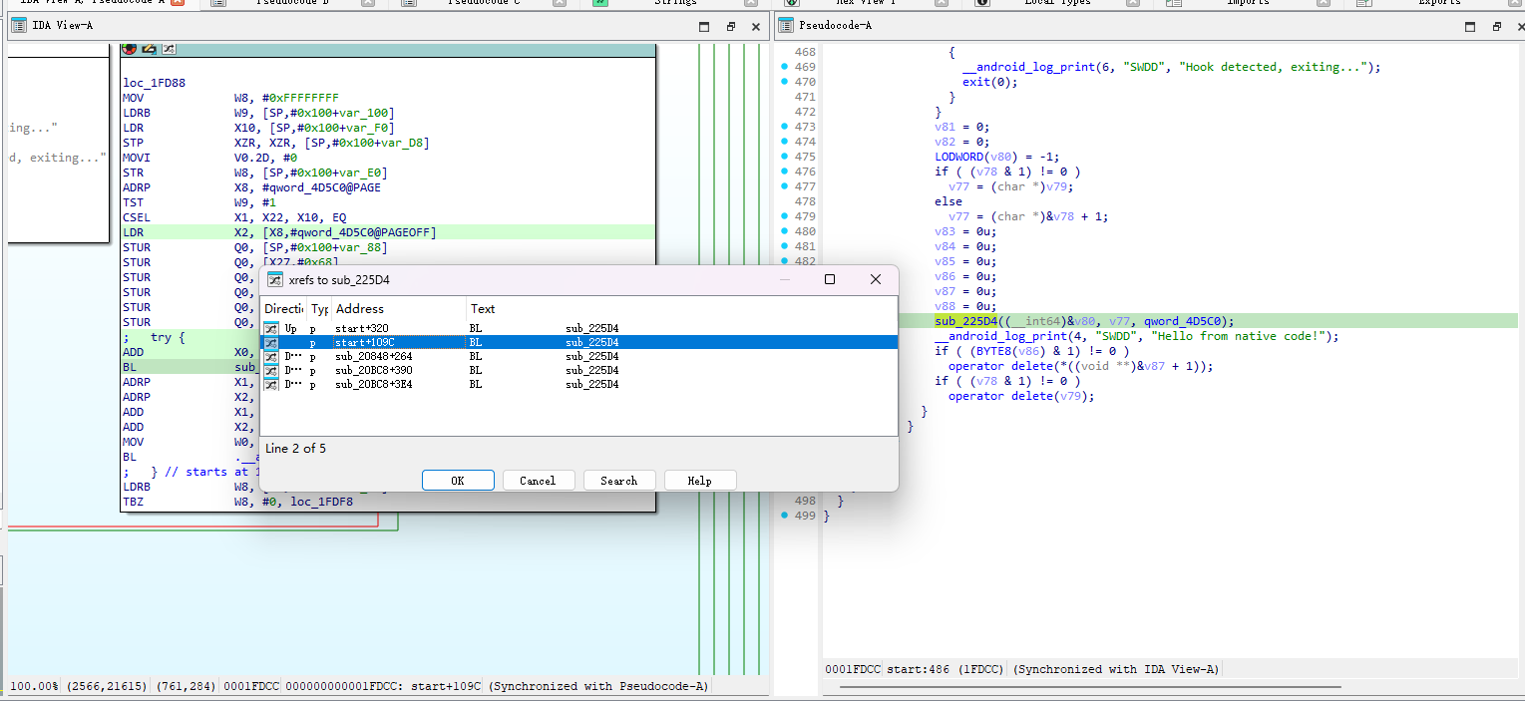1525x701 pixels.
Task: Click exit(0); in the pseudocode
Action: pyautogui.click(x=990, y=82)
